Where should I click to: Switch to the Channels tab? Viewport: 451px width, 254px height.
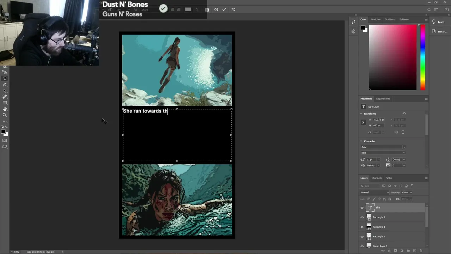pyautogui.click(x=376, y=178)
